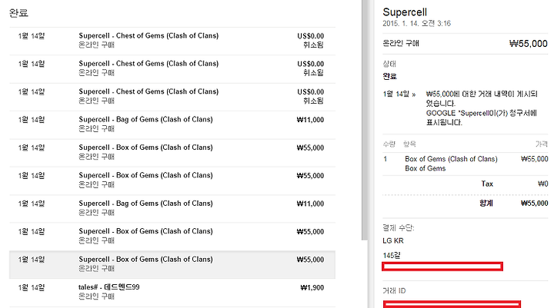
Task: Click the 합계 total label
Action: 486,204
